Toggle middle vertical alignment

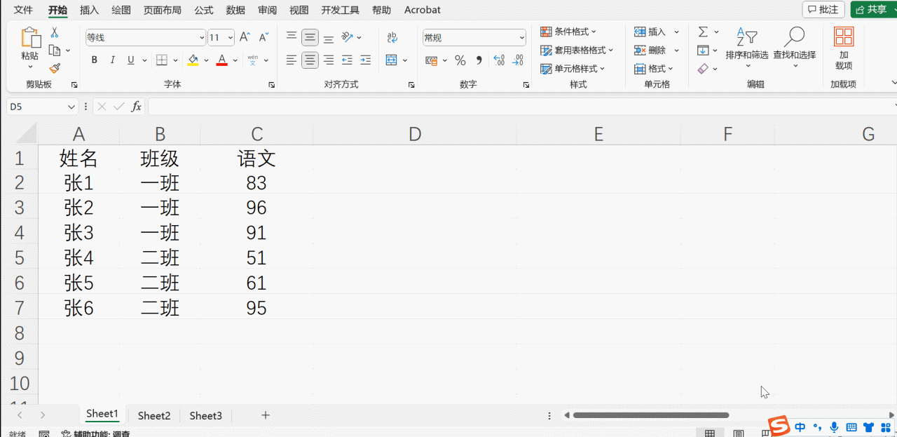tap(310, 37)
